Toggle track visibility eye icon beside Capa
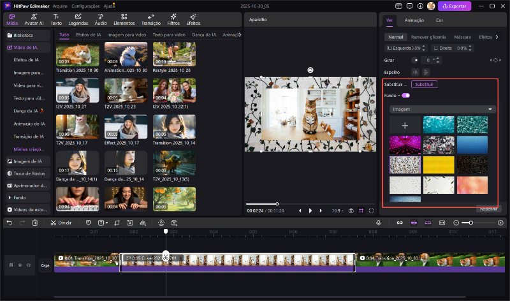The width and height of the screenshot is (510, 301). 20,265
